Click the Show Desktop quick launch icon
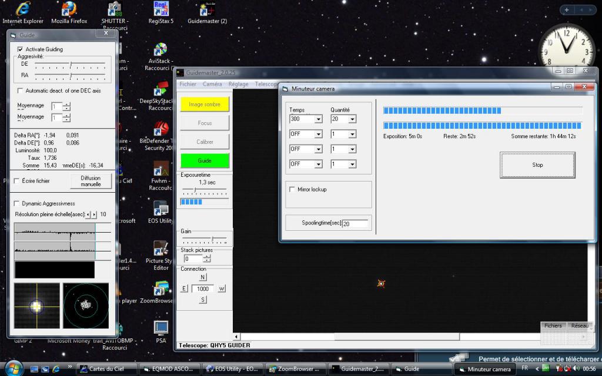Image resolution: width=602 pixels, height=376 pixels. coord(34,369)
